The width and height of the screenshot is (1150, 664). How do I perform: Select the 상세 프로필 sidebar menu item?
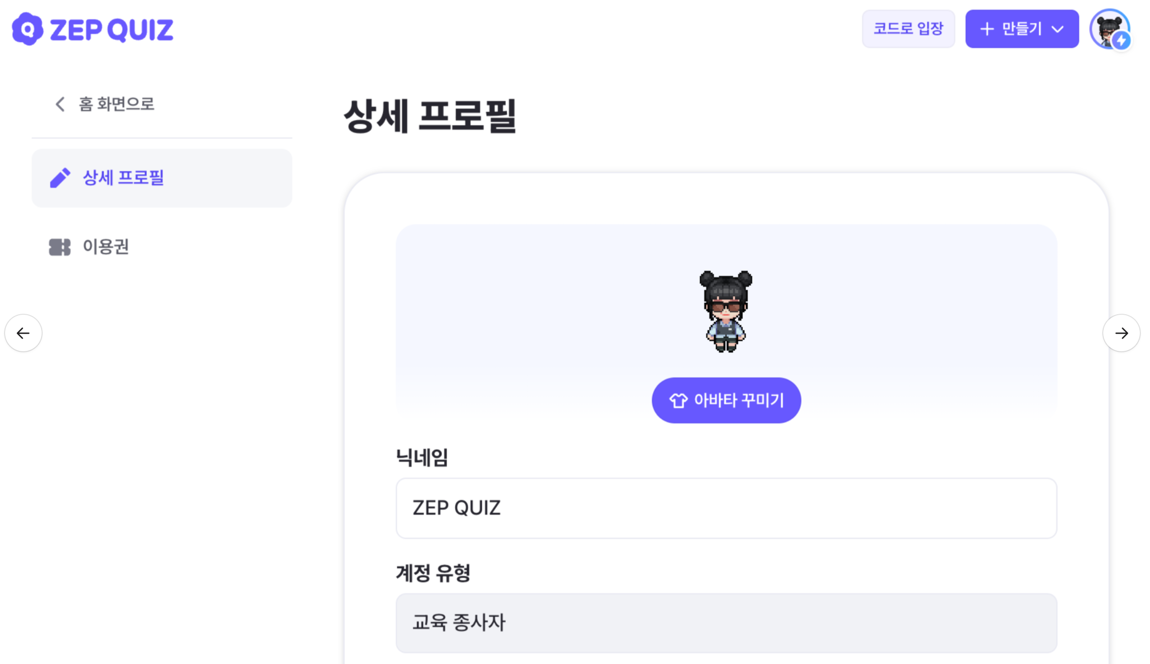tap(162, 178)
